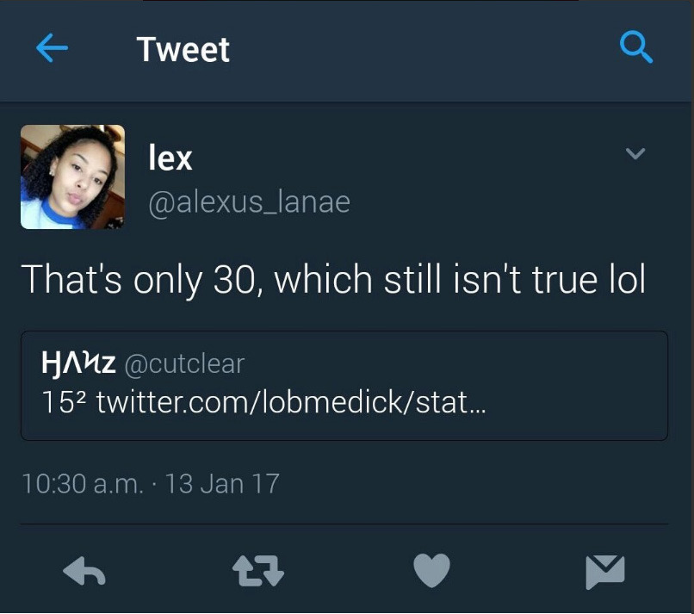Open lex's profile picture
The image size is (694, 614).
(x=72, y=177)
